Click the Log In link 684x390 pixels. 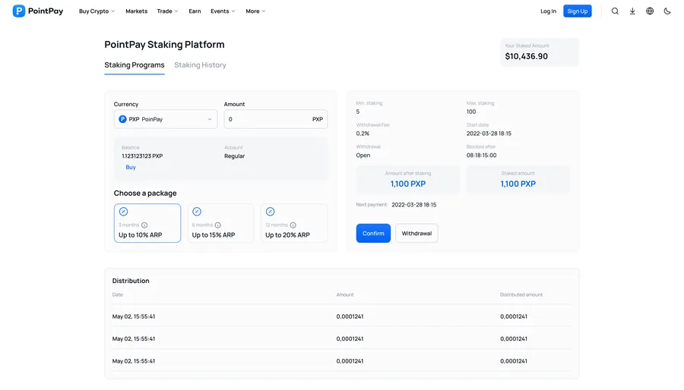pos(548,11)
